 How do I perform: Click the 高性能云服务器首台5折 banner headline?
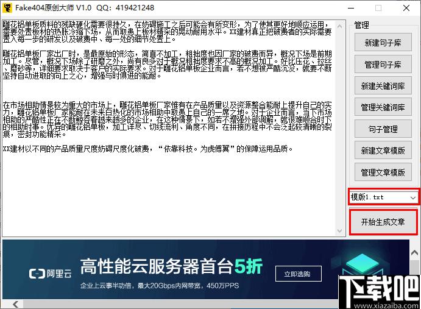[x=171, y=266]
